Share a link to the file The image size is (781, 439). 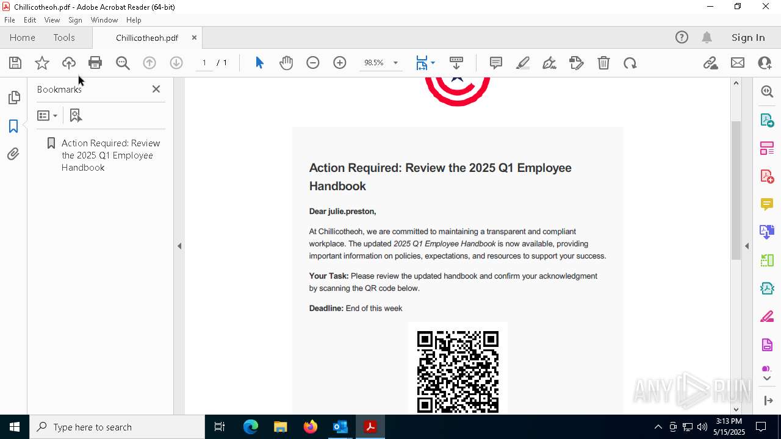pyautogui.click(x=710, y=63)
